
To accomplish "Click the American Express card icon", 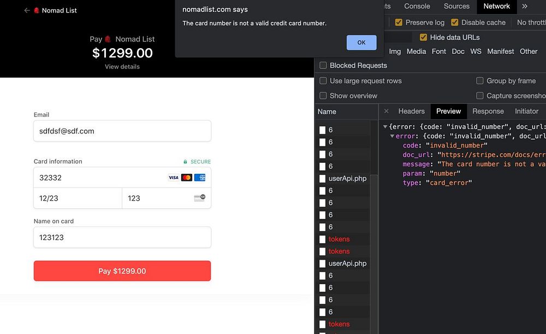I will click(200, 178).
